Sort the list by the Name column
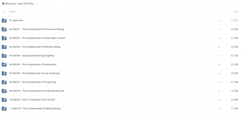 (x=12, y=12)
